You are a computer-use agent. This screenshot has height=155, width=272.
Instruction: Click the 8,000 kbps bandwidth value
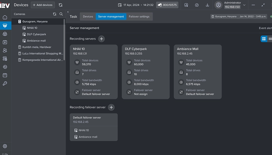point(141,84)
